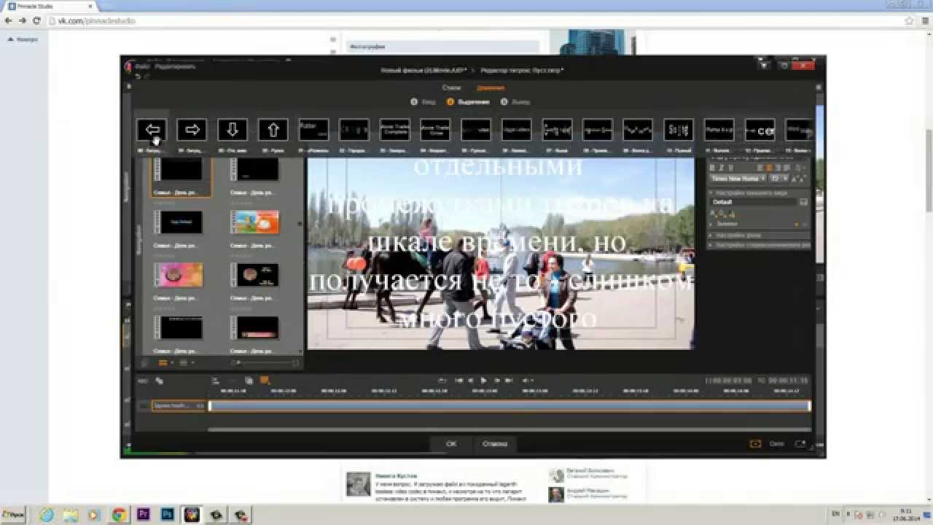Bookmark this page with star icon
This screenshot has height=525, width=933.
(909, 20)
